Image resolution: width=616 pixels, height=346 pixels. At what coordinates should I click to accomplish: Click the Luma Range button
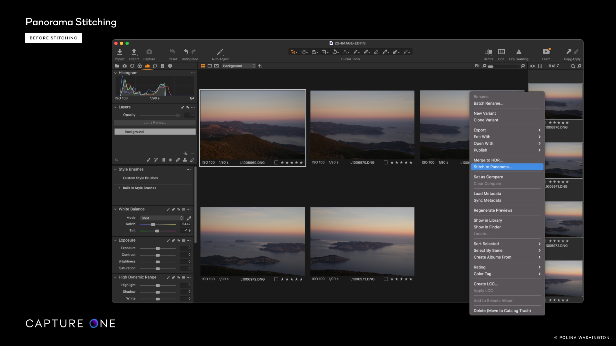tap(155, 122)
